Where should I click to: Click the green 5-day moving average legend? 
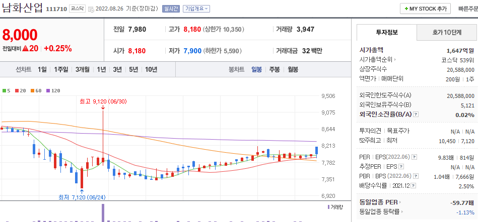click(x=6, y=90)
